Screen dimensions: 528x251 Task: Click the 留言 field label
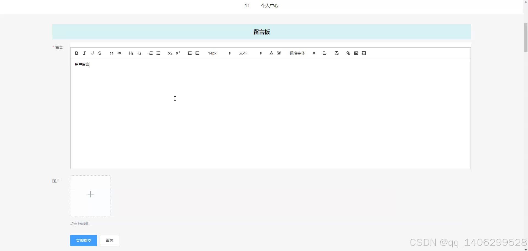pyautogui.click(x=59, y=47)
